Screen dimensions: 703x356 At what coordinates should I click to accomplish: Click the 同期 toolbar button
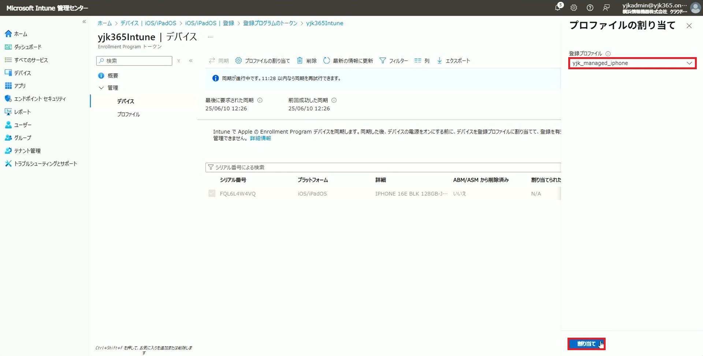(219, 61)
